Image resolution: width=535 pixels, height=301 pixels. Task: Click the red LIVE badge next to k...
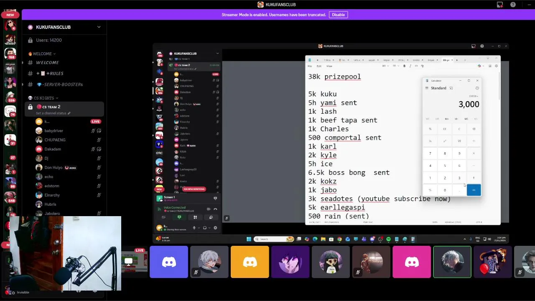coord(96,122)
